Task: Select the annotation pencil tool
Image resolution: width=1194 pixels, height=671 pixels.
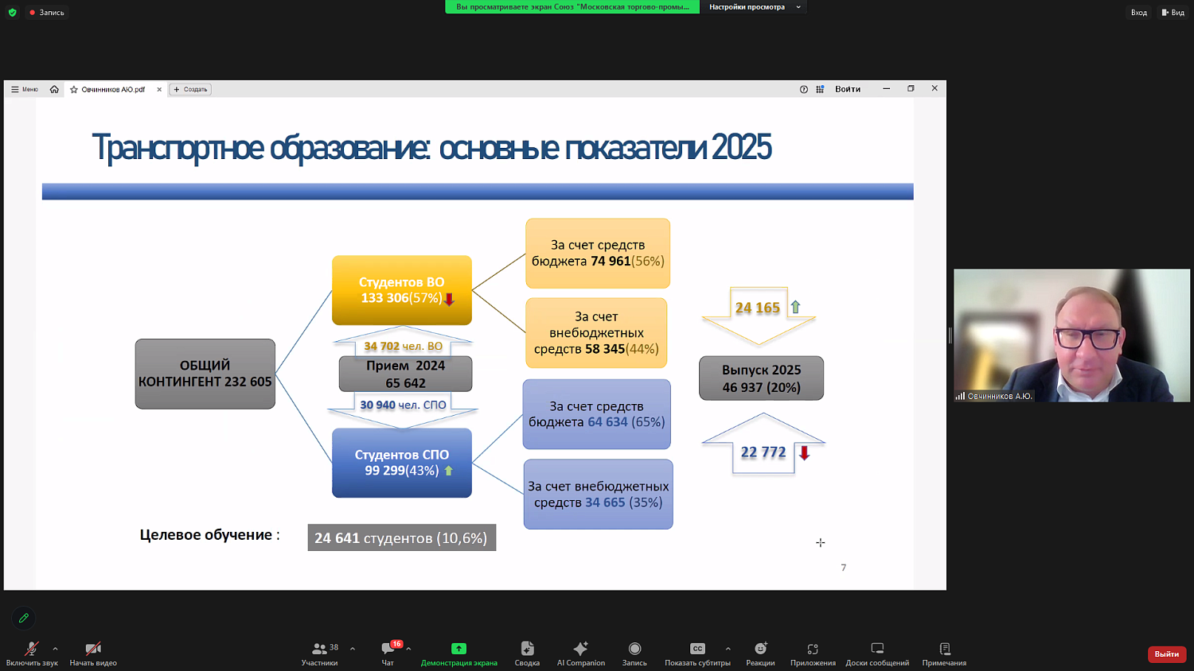Action: coord(22,618)
